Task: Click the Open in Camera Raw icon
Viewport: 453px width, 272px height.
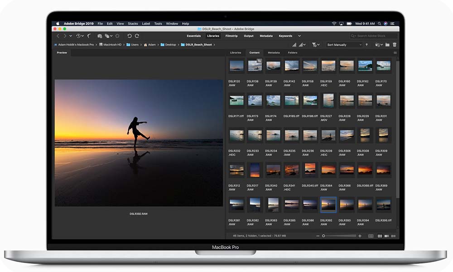Action: (x=117, y=36)
